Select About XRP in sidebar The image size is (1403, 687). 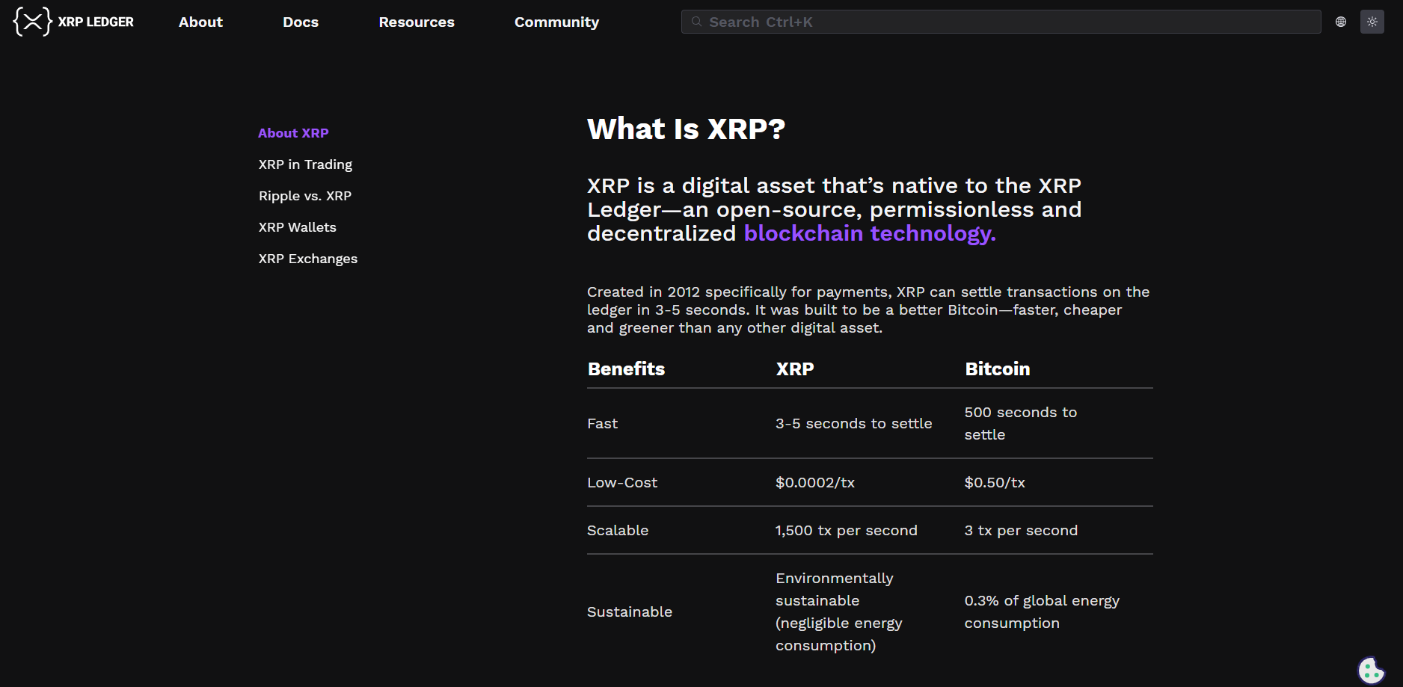(293, 133)
